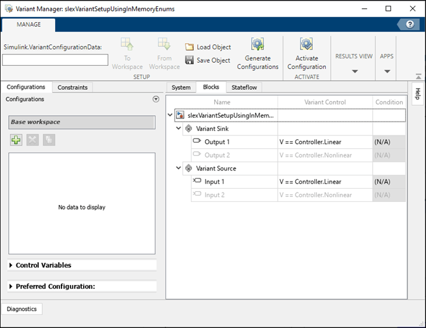The height and width of the screenshot is (328, 426).
Task: Click the Diagnostics button at bottom
Action: pos(22,309)
